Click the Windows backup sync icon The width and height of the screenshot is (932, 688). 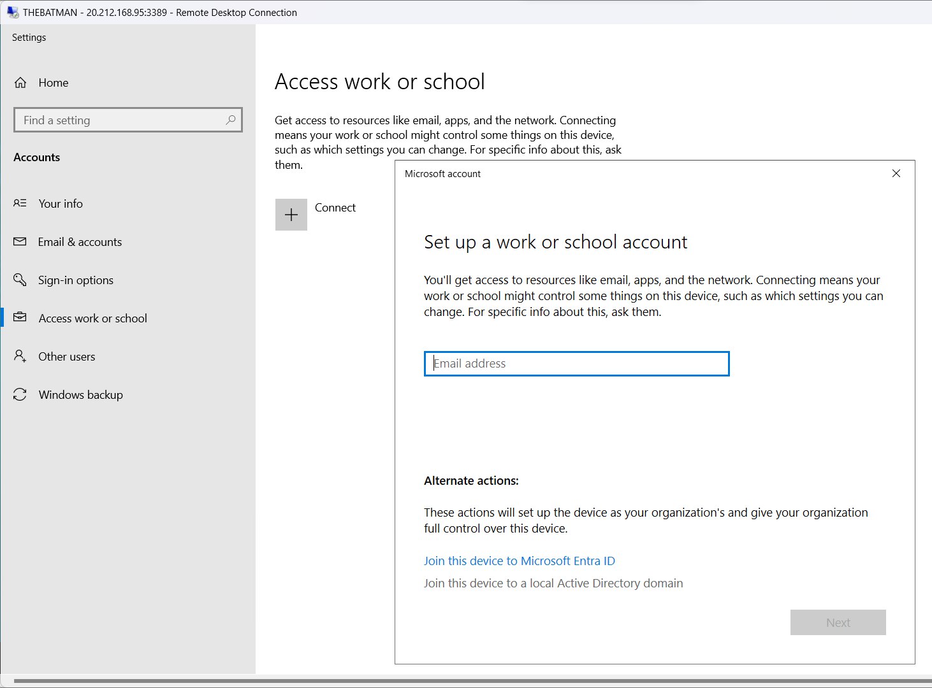[x=20, y=395]
